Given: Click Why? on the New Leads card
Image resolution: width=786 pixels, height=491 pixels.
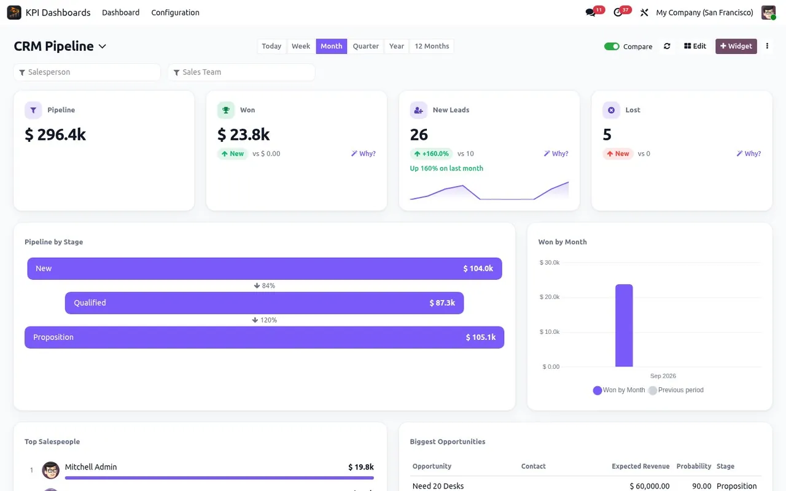Looking at the screenshot, I should point(556,154).
